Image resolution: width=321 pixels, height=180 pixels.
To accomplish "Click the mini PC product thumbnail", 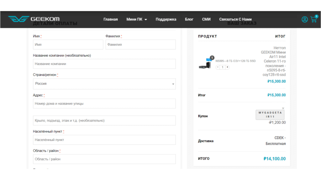I will pyautogui.click(x=205, y=63).
